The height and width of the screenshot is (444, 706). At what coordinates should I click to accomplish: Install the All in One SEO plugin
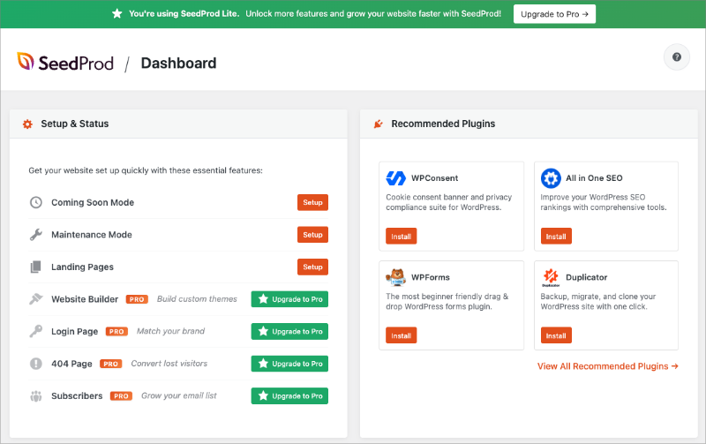(556, 237)
